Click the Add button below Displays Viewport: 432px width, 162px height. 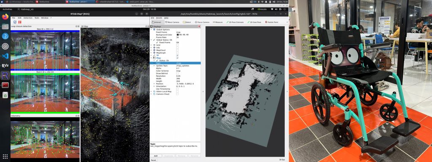coord(156,156)
